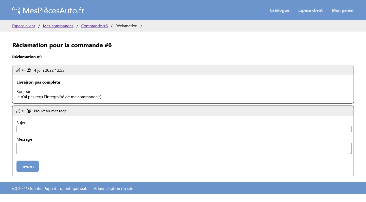Click the footer copyright text Quentin Pugeat
The height and width of the screenshot is (202, 366).
[43, 189]
